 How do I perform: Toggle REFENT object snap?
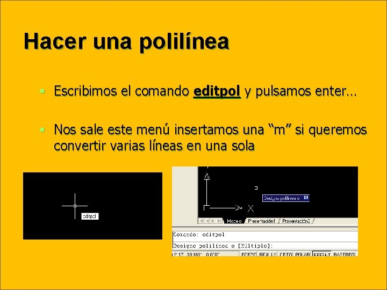coord(322,254)
